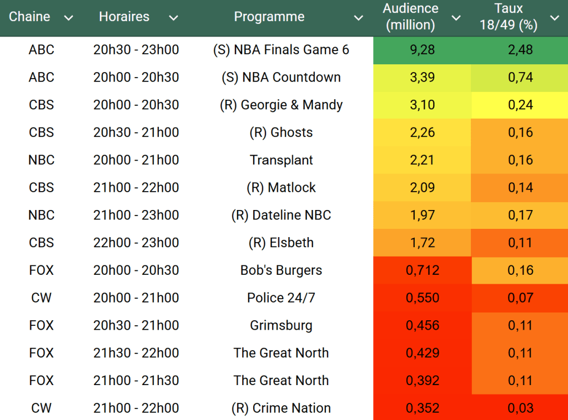Select the 20h30 - 23h00 time slot cell

(x=136, y=50)
